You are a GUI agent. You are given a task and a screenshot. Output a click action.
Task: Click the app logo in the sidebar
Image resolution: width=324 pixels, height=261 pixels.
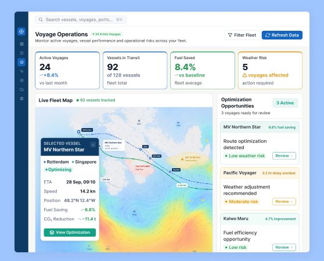pos(21,31)
